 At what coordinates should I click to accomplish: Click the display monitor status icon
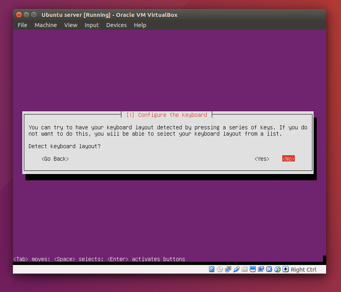point(253,269)
